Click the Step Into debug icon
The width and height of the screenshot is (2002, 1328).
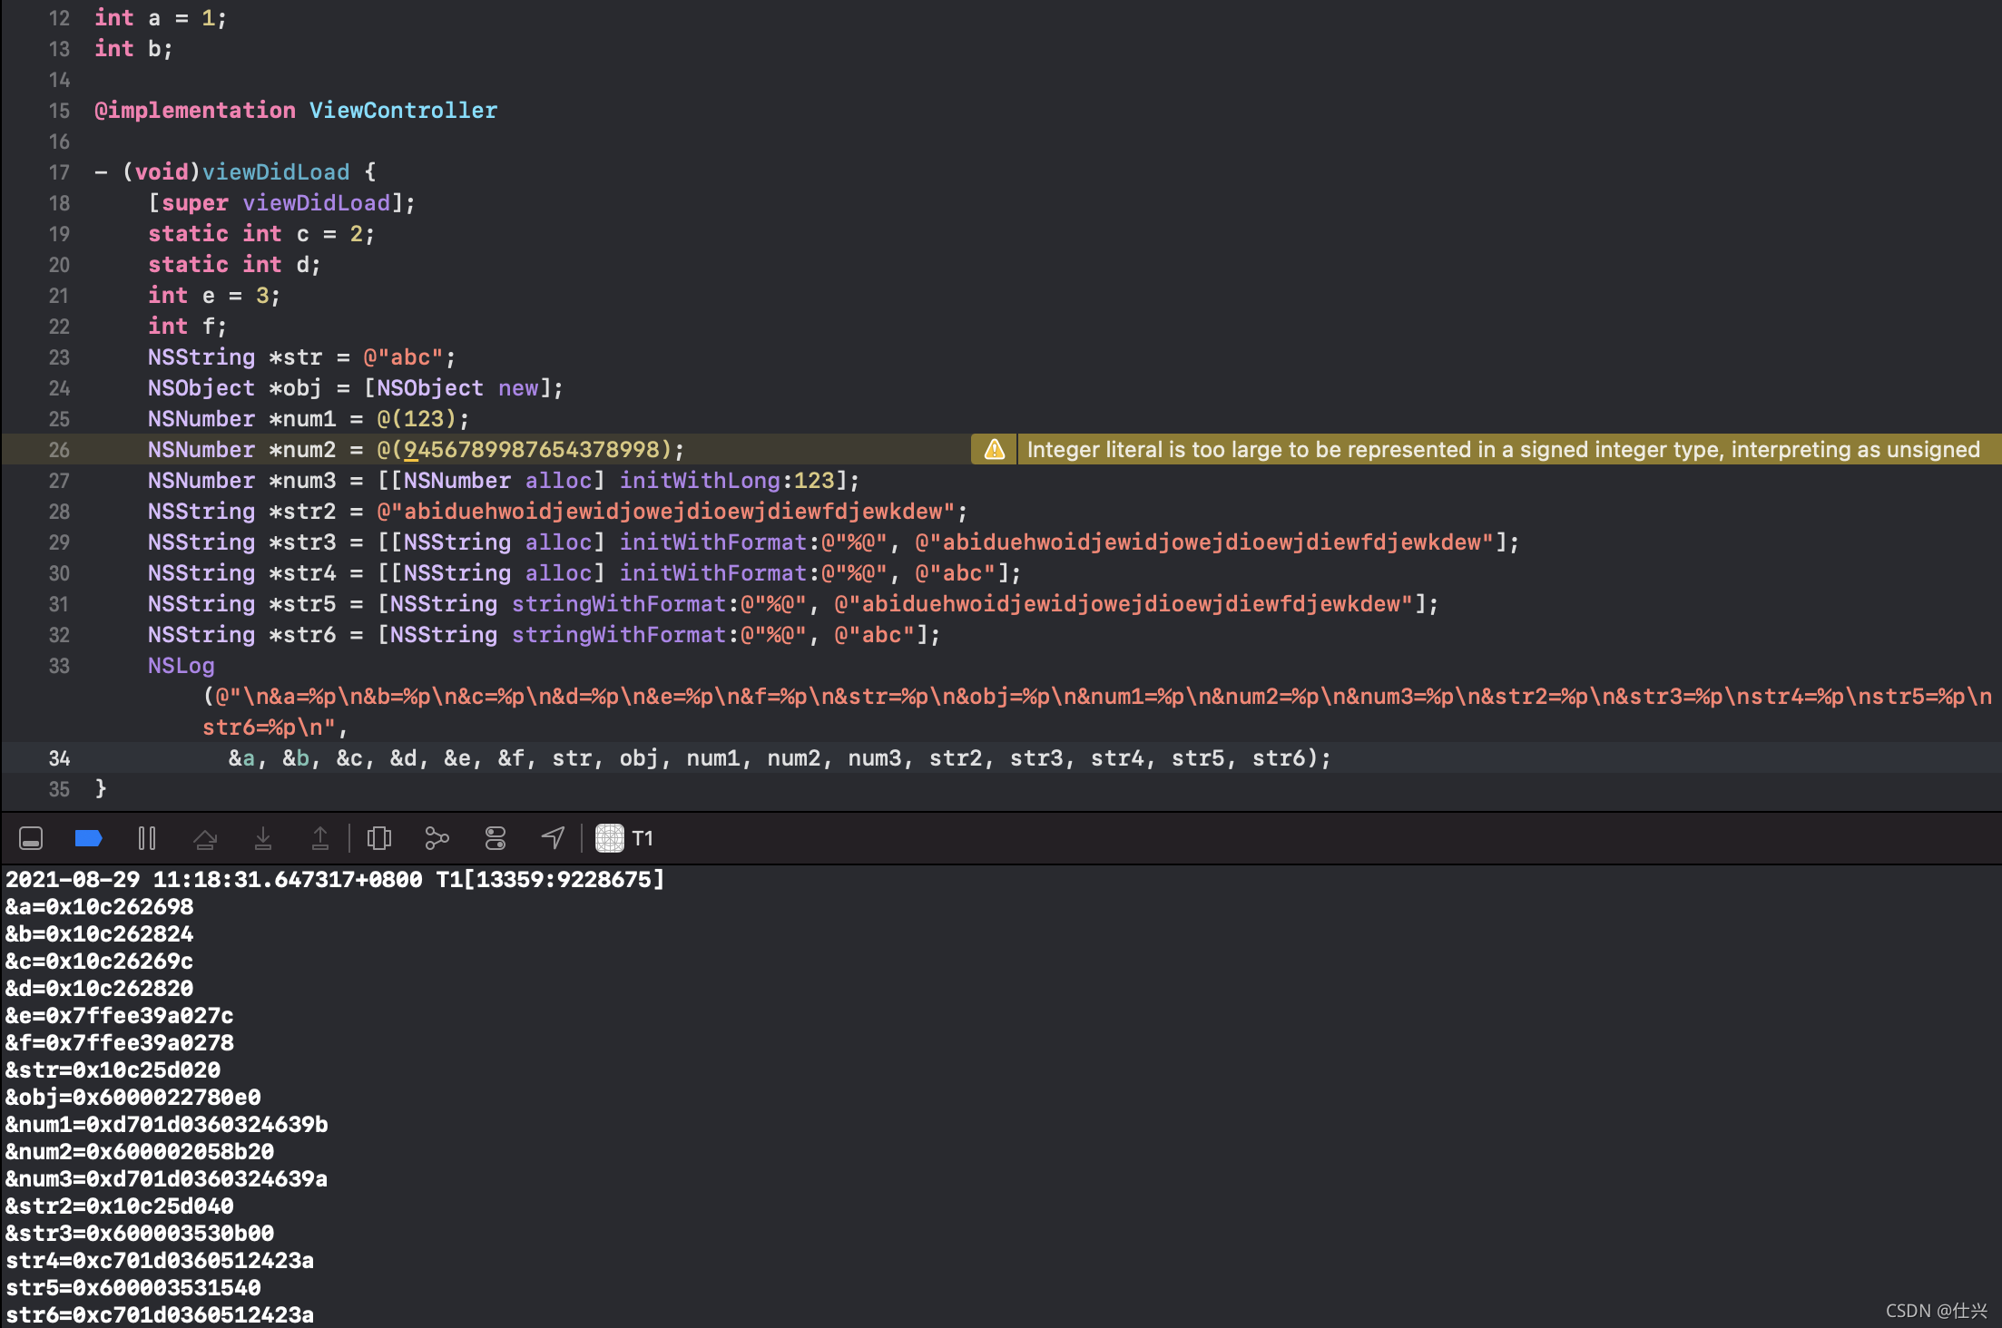[x=263, y=838]
